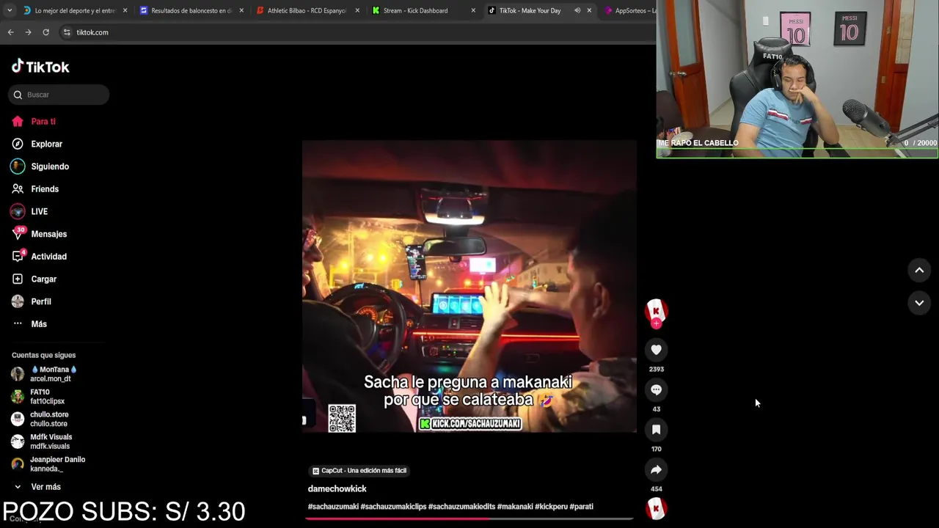Image resolution: width=939 pixels, height=528 pixels.
Task: Close the Stream - Kick Dashboard tab
Action: click(x=473, y=10)
